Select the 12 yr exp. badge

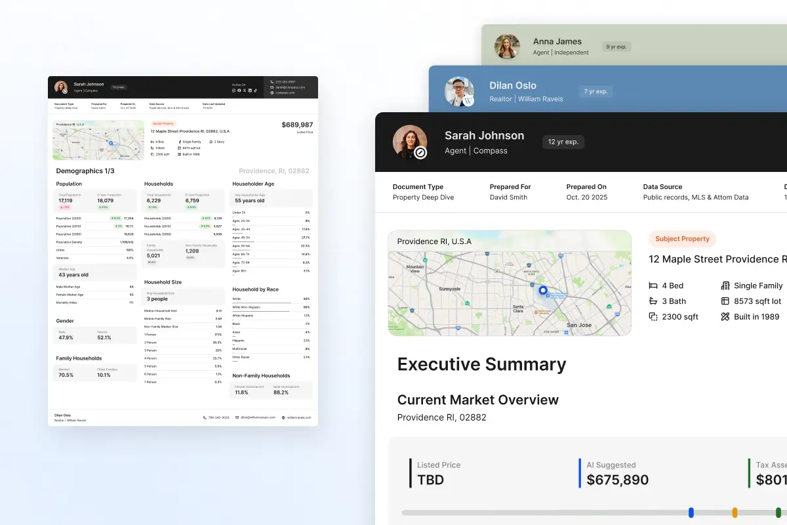point(563,142)
